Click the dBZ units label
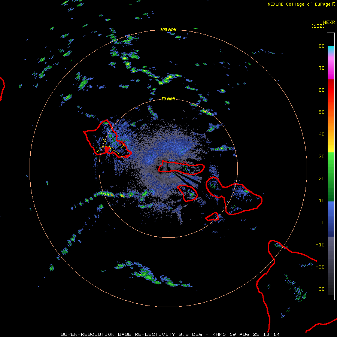This screenshot has width=337, height=337. tap(318, 26)
